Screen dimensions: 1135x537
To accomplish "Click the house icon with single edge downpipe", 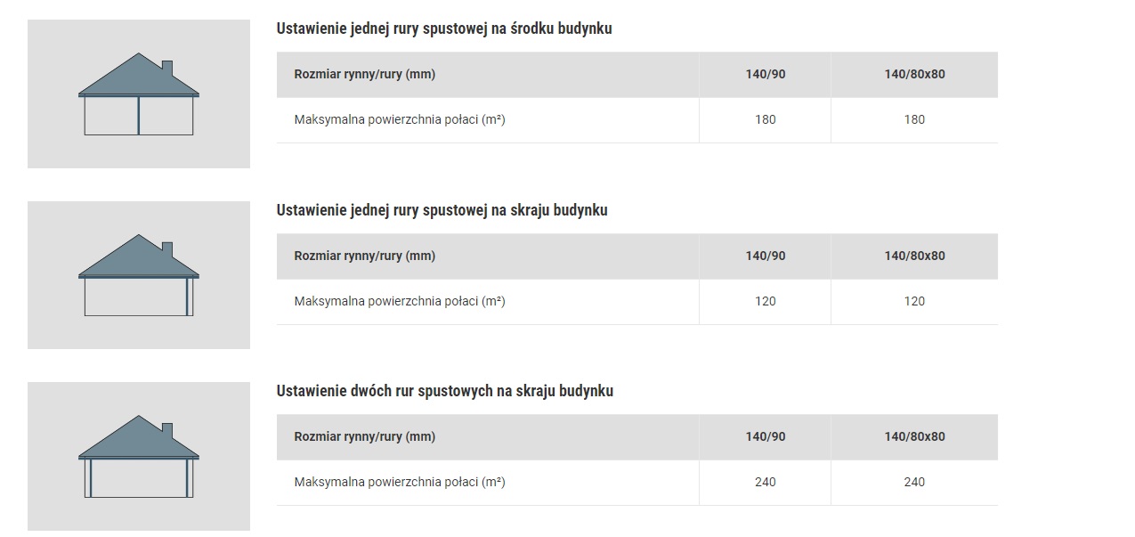I will (139, 275).
